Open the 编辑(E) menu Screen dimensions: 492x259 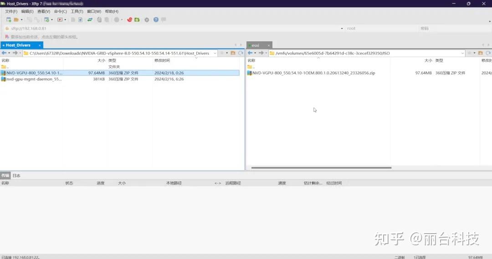(x=27, y=11)
